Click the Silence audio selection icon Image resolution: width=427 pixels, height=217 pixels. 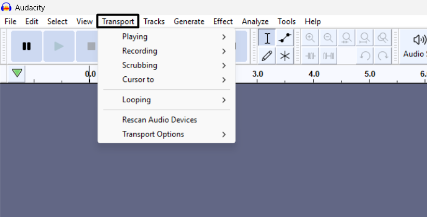point(328,56)
